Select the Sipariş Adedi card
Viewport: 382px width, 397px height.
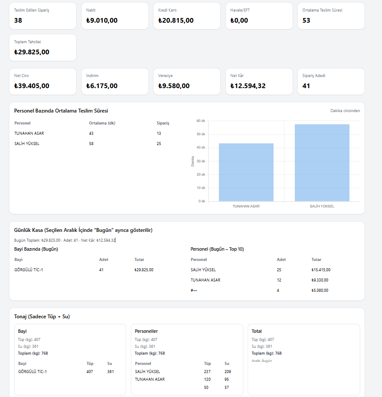[331, 81]
